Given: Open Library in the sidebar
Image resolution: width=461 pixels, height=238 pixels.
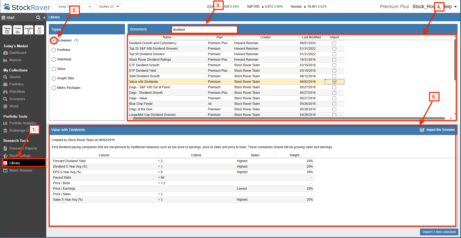Looking at the screenshot, I should tap(24, 163).
